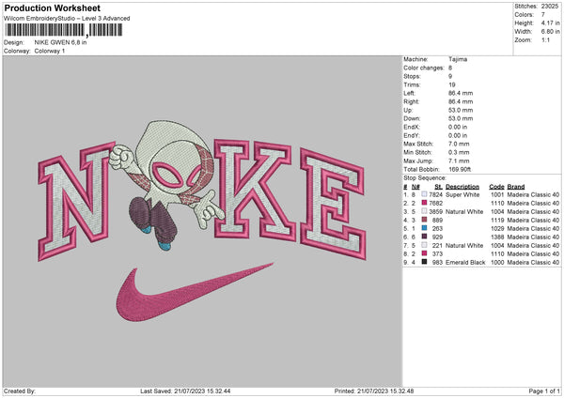The image size is (564, 398).
Task: Click the 'Last Saved: 21/07/2023 15.32.44' footer
Action: (x=185, y=390)
